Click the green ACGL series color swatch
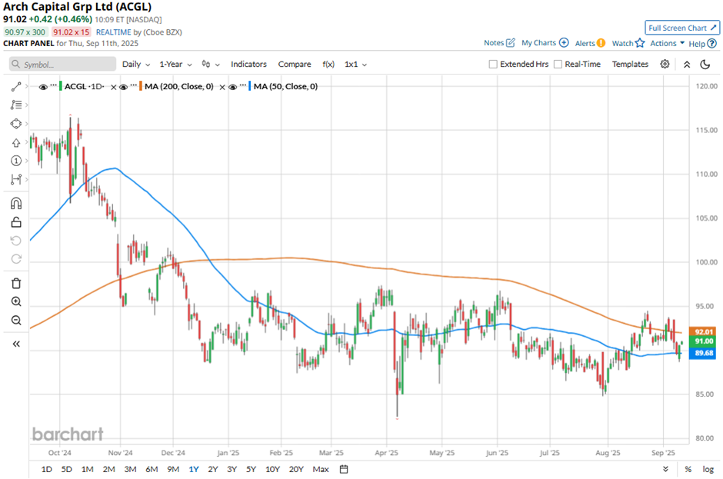This screenshot has width=723, height=479. tap(61, 86)
